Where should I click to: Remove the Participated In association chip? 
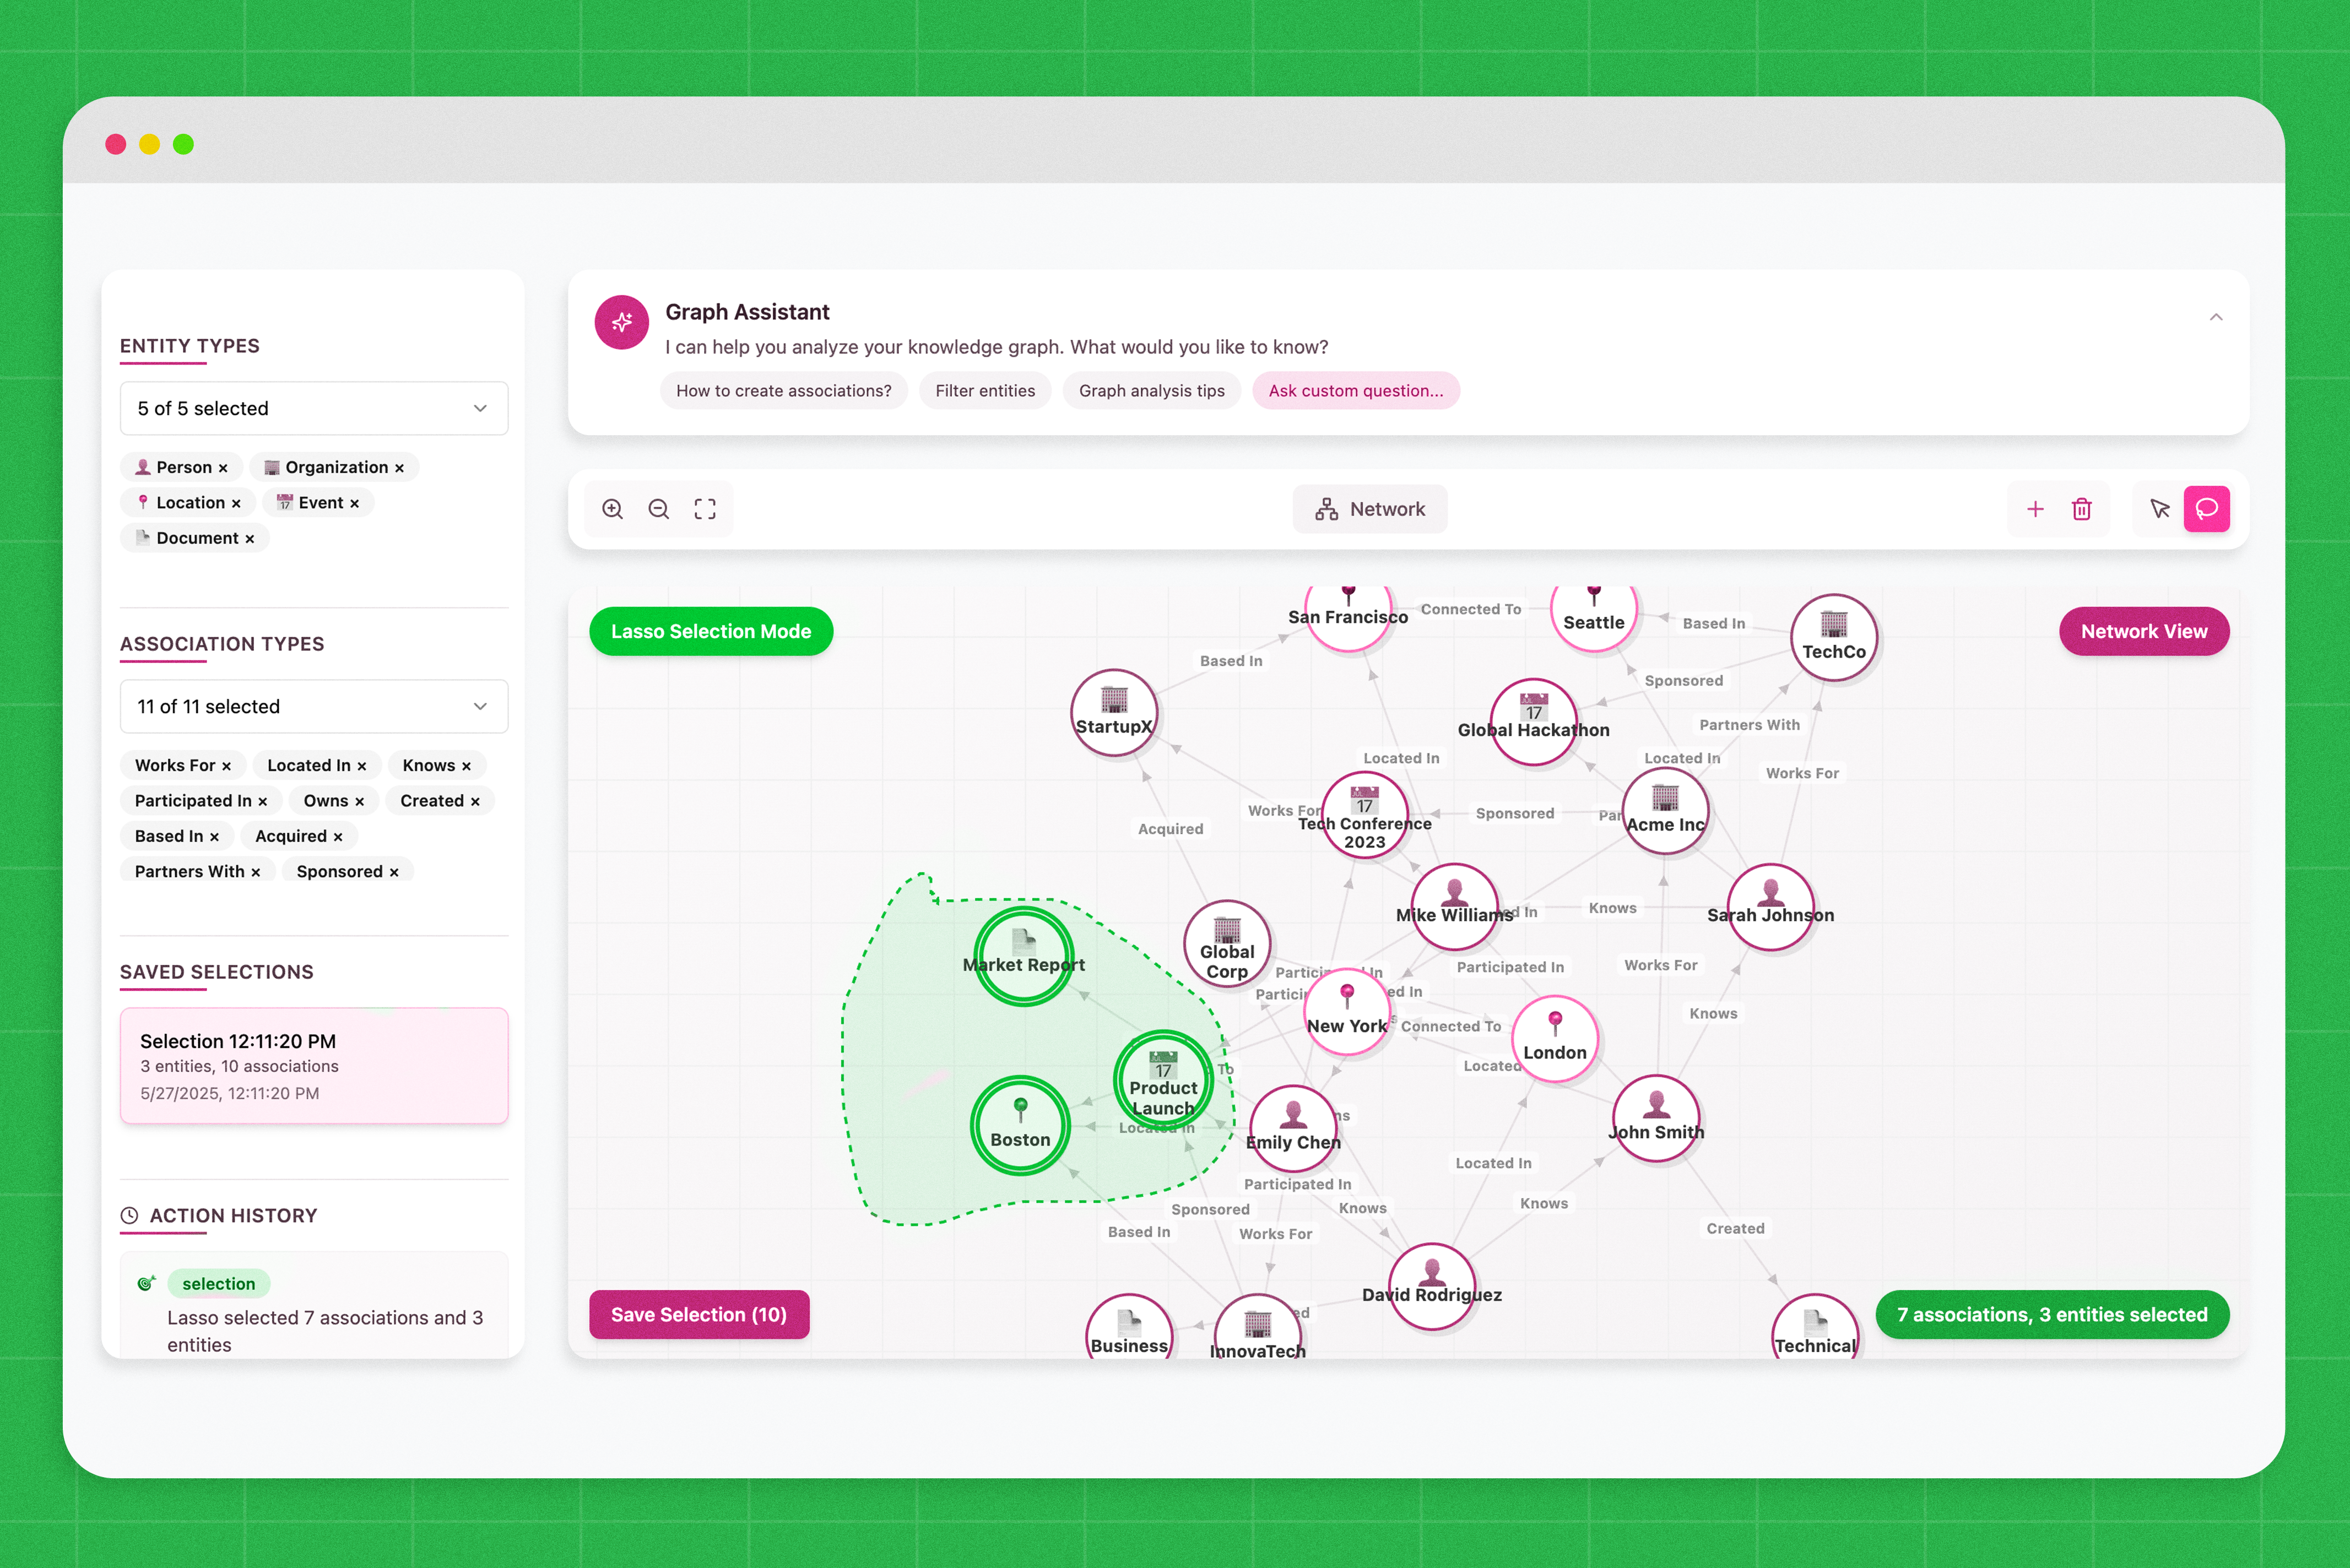262,801
